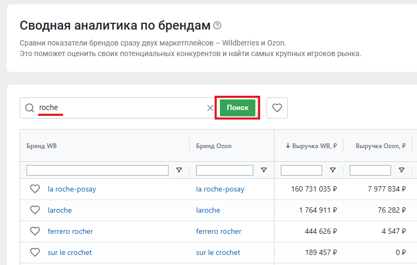417x265 pixels.
Task: Toggle favorite heart for la roche-posay
Action: tap(35, 189)
